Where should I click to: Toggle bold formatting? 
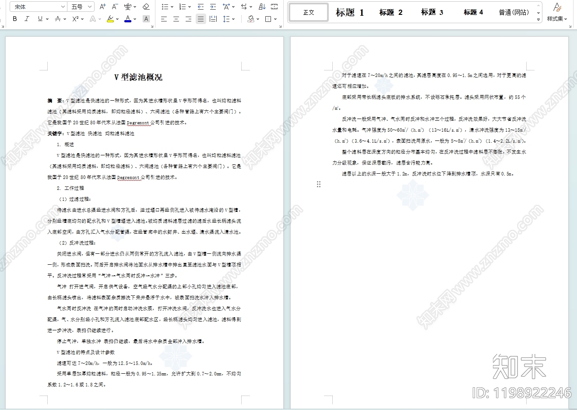pyautogui.click(x=15, y=19)
